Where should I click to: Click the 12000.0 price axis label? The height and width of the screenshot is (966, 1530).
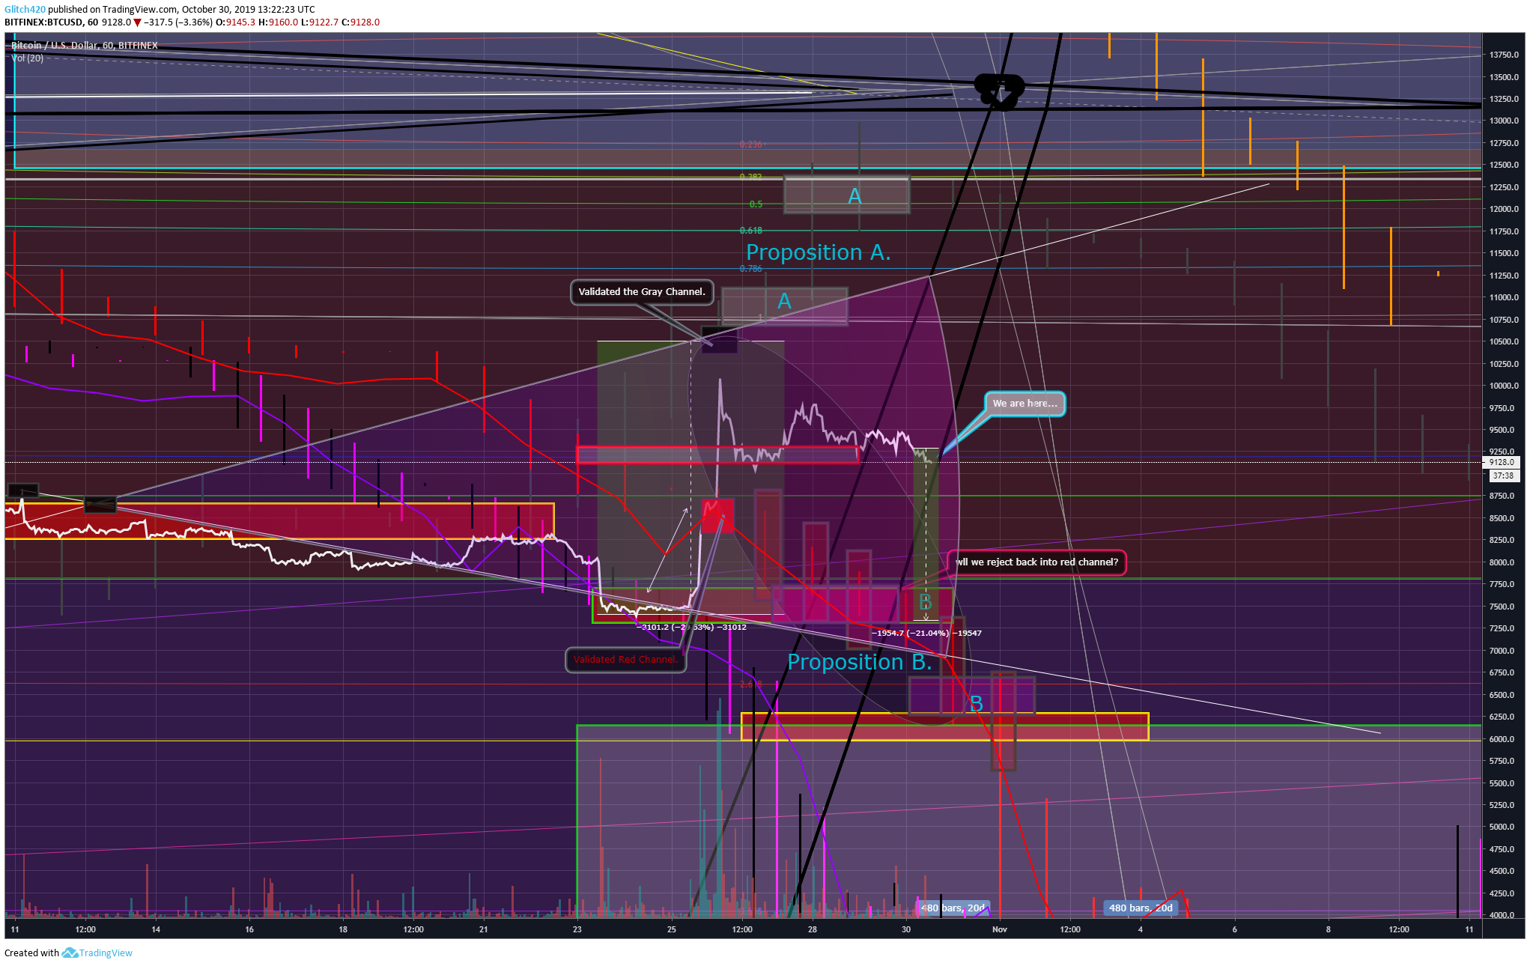tap(1504, 209)
